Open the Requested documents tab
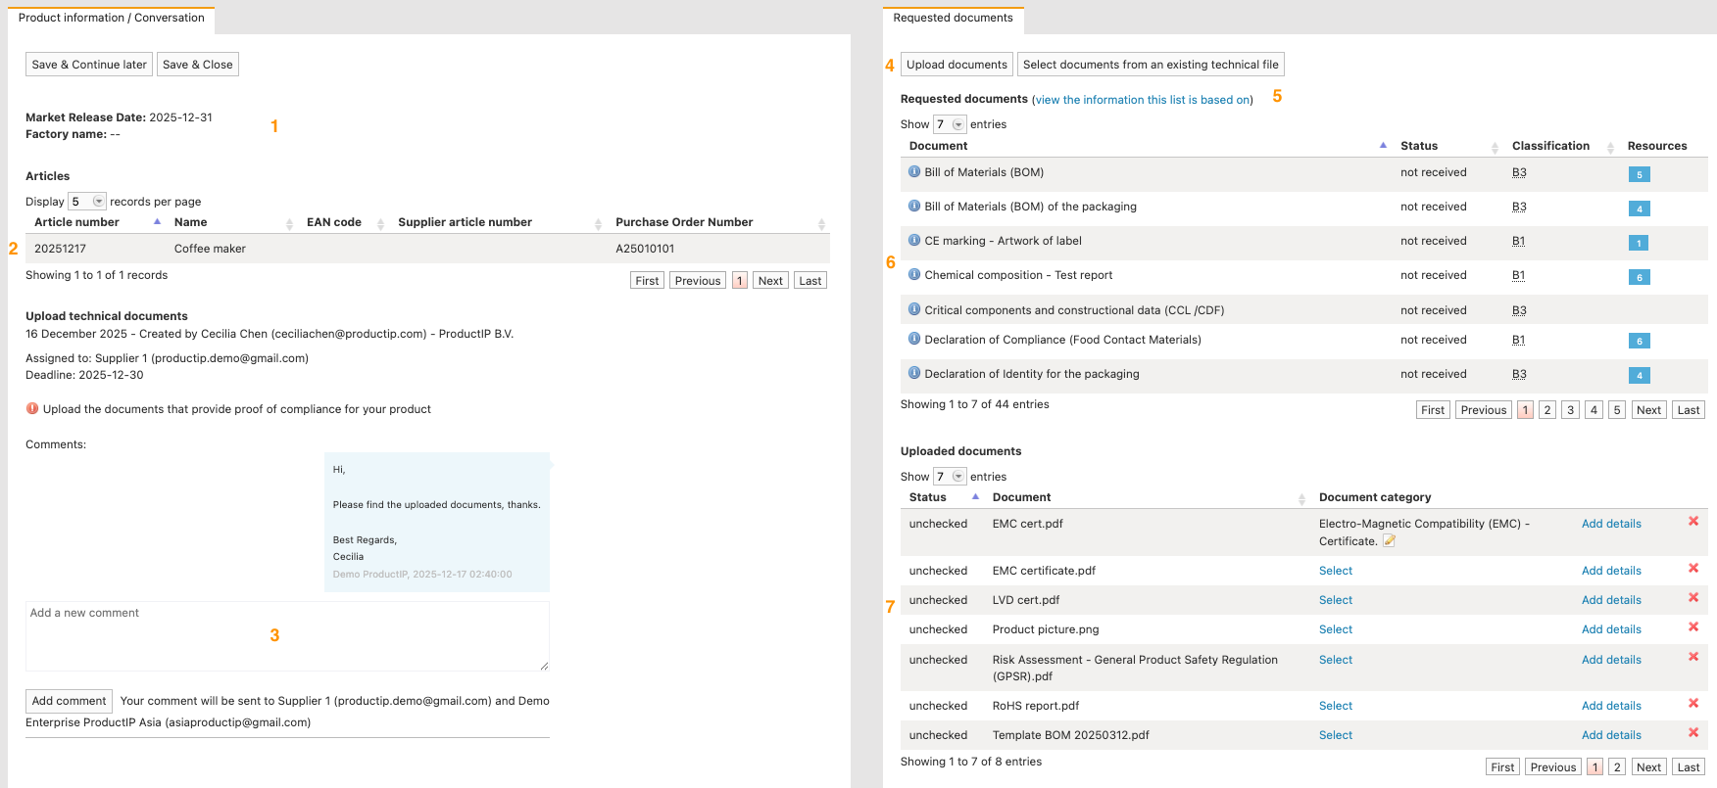 tap(953, 18)
